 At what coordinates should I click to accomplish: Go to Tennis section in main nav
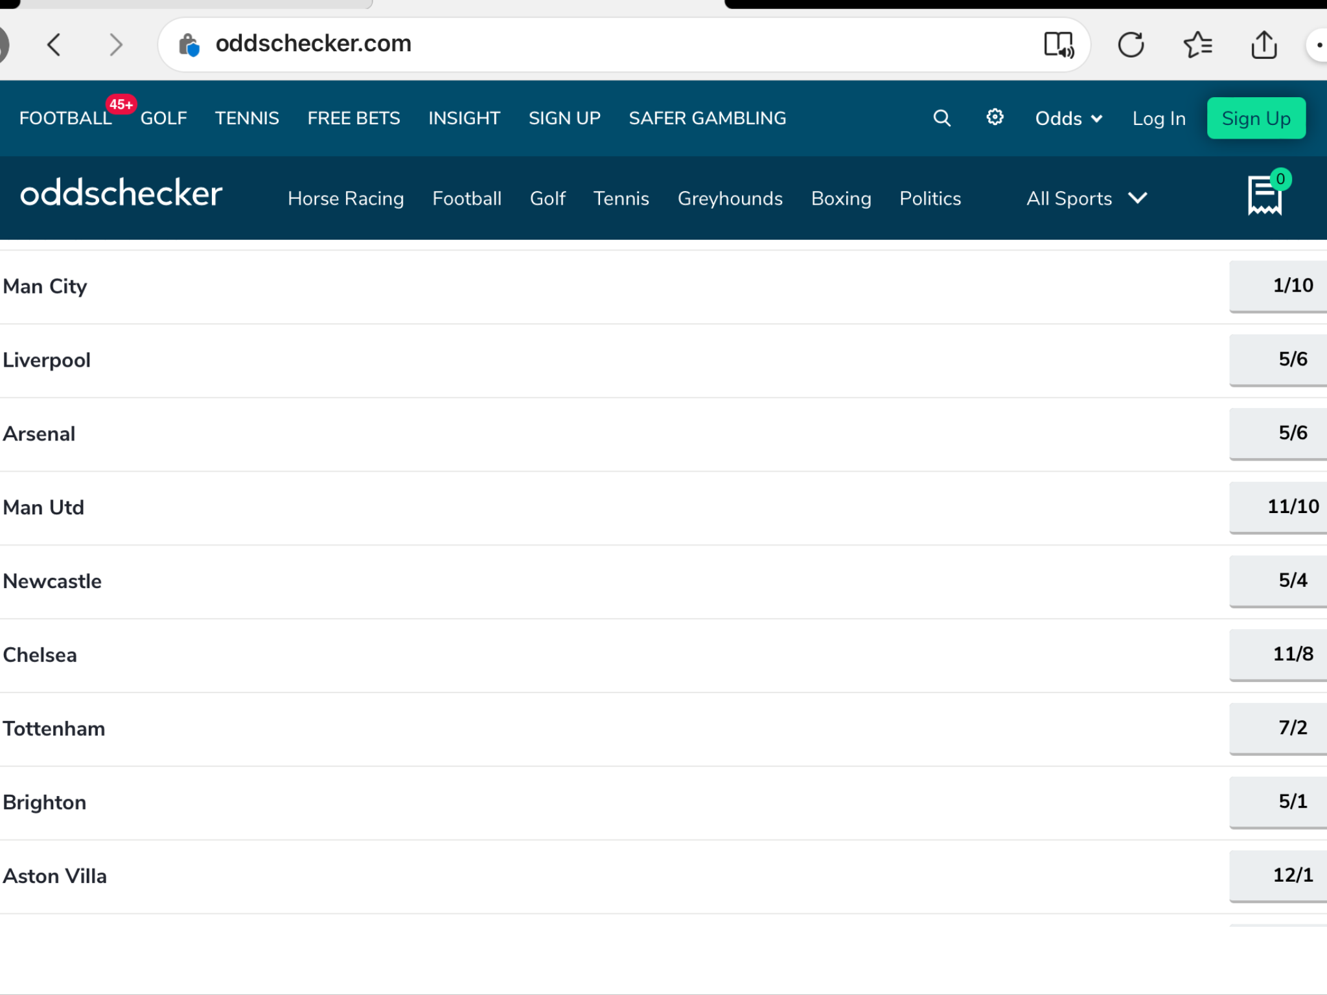[621, 198]
